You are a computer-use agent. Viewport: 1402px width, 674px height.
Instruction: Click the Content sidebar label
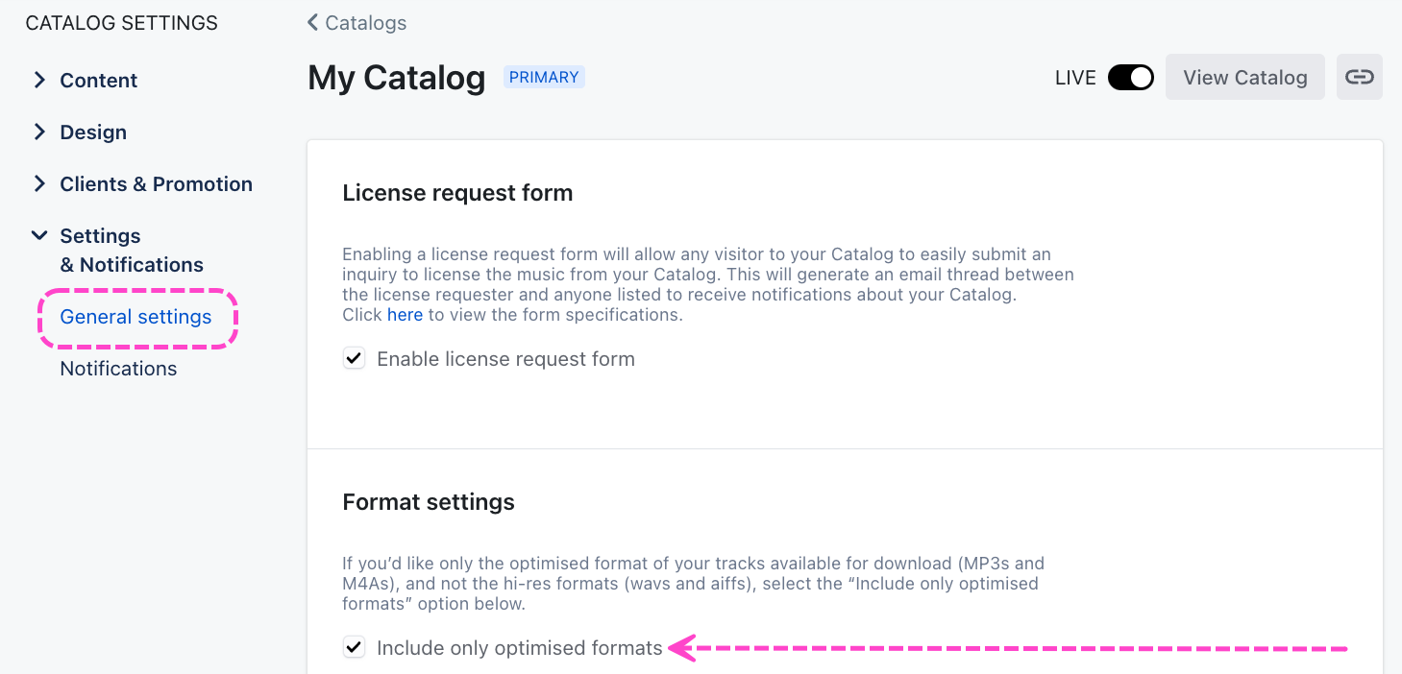[98, 81]
